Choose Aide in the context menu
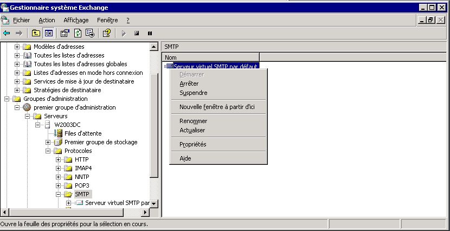This screenshot has height=231, width=450. 218,158
